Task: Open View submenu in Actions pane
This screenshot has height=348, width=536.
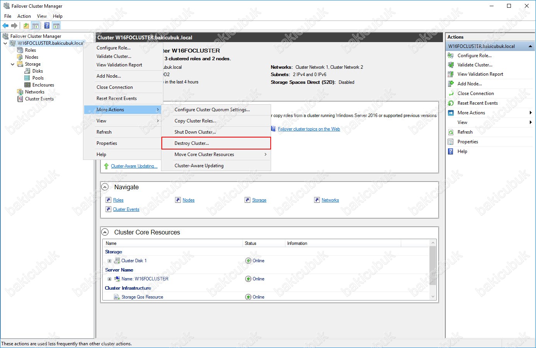Action: (490, 122)
